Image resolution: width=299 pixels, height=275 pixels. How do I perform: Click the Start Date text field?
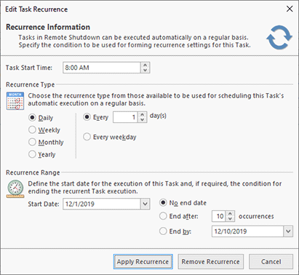point(102,204)
